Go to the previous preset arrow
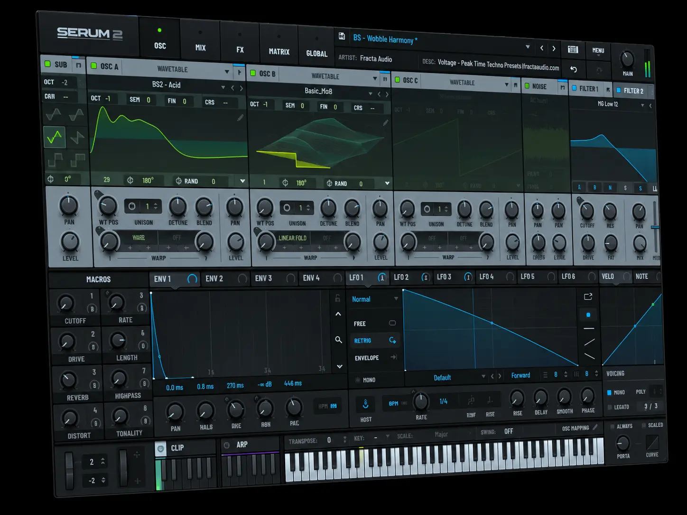 pos(542,48)
